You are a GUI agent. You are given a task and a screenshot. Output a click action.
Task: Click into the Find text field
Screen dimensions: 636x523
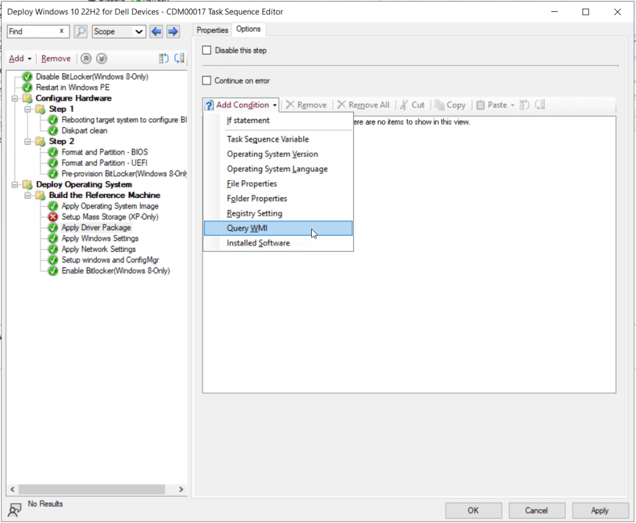(32, 32)
